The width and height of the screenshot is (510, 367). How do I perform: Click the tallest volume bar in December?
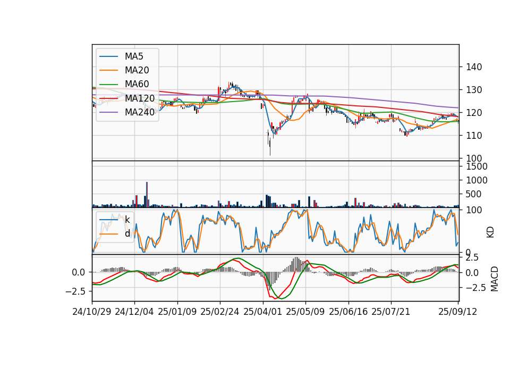(x=147, y=195)
